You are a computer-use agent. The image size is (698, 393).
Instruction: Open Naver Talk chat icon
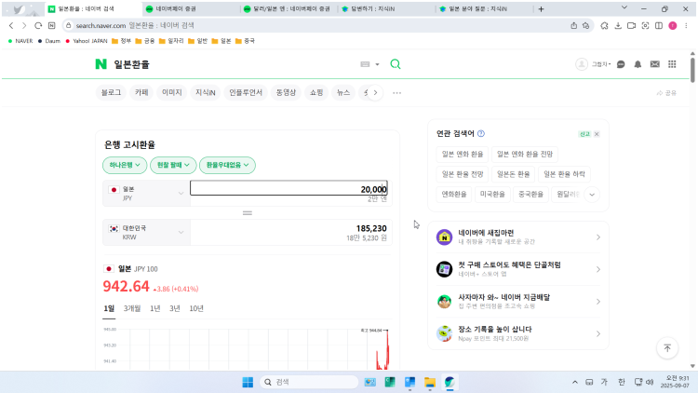621,64
